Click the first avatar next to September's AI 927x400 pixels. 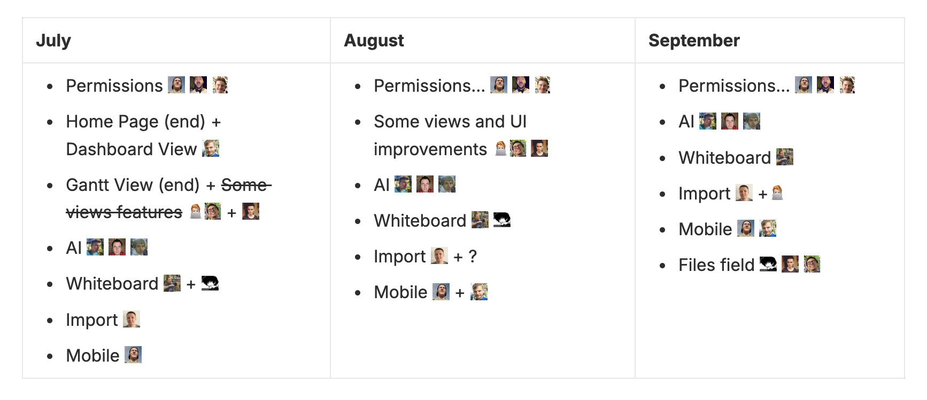pos(708,121)
